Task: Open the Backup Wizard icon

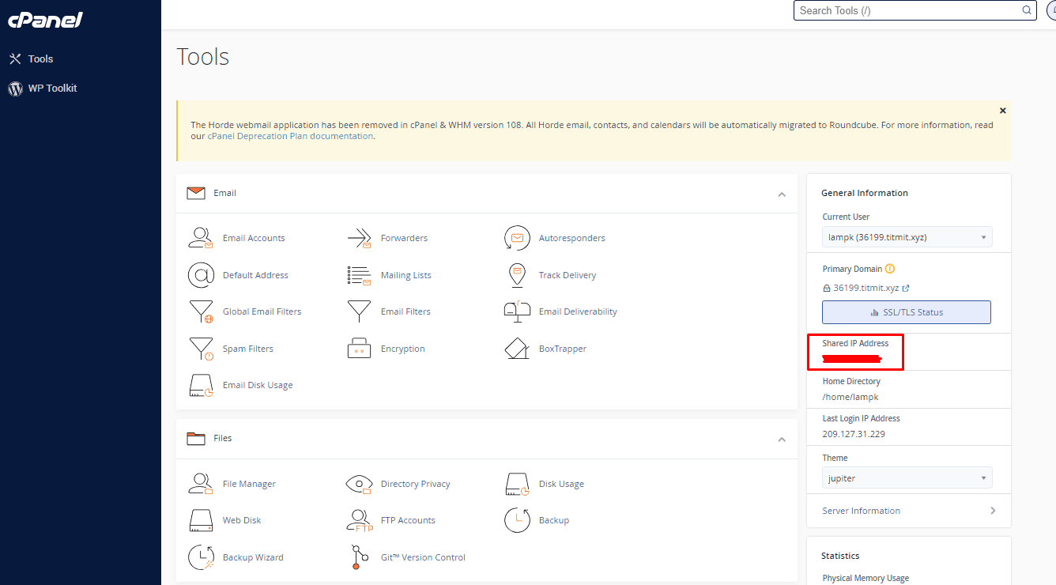Action: tap(201, 557)
